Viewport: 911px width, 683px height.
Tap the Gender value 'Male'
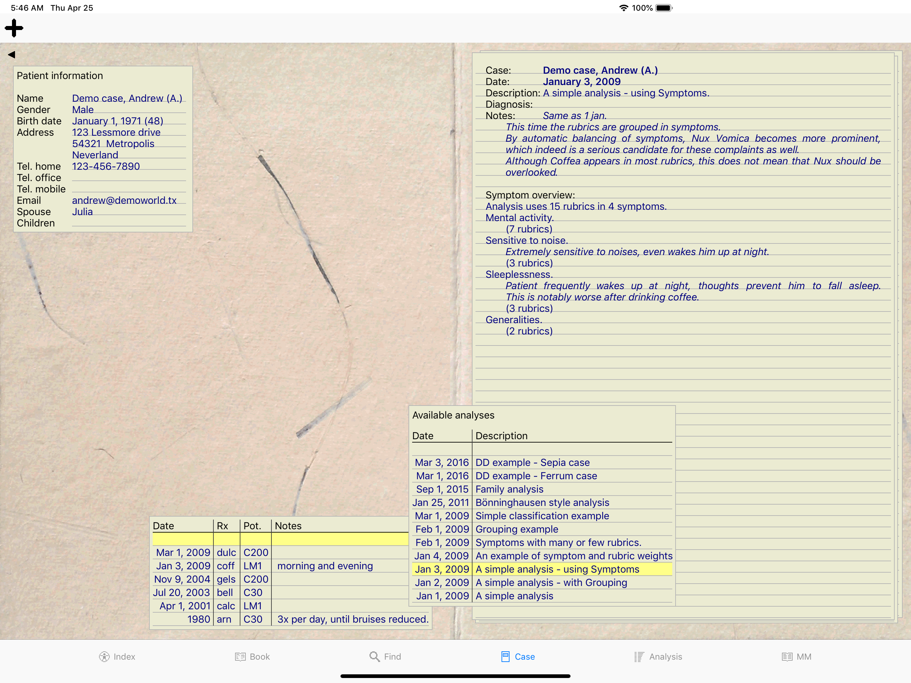[83, 110]
